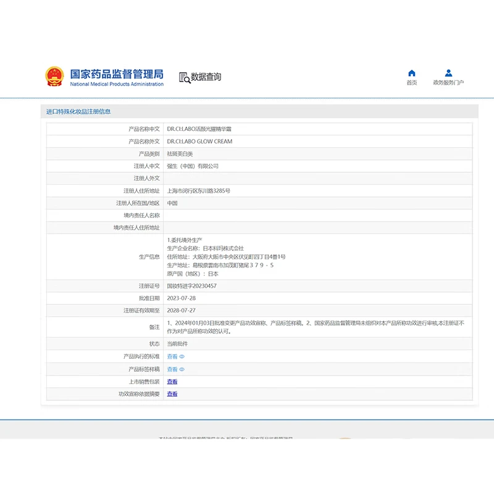This screenshot has height=494, width=494.
Task: Open the 数据查询 text label
Action: [206, 77]
